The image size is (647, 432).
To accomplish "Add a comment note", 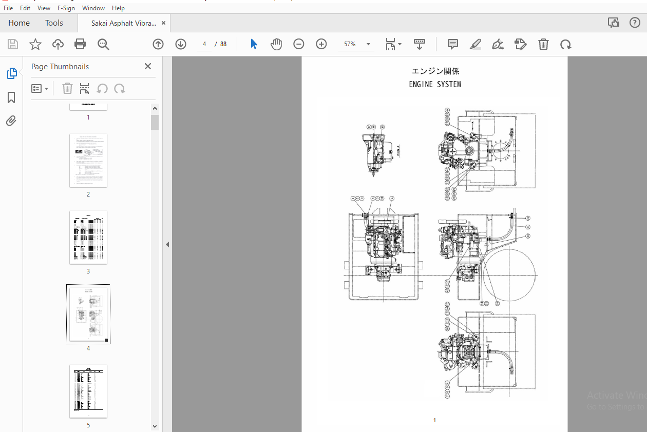I will (453, 44).
